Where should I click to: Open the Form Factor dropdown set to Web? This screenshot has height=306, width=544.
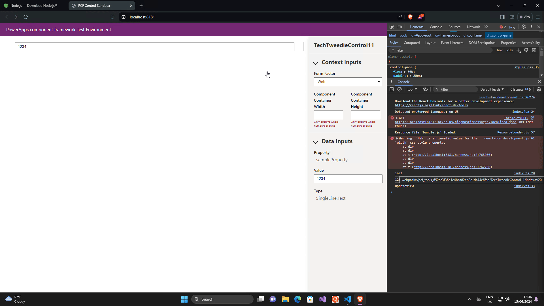pyautogui.click(x=348, y=82)
